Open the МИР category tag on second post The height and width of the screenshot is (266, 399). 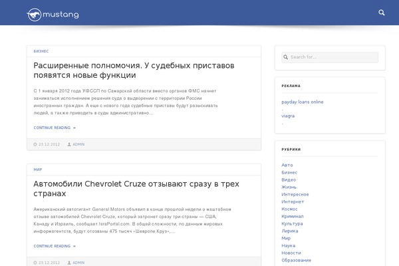click(38, 170)
